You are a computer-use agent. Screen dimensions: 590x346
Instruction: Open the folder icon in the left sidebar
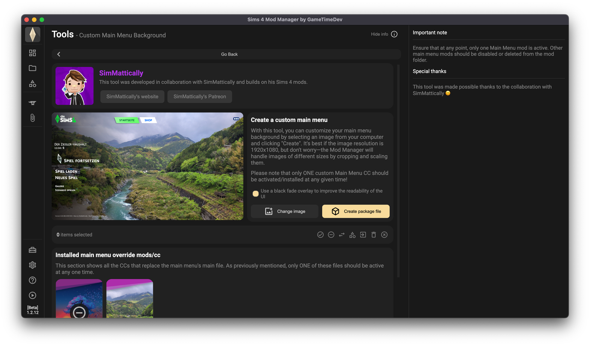click(33, 68)
